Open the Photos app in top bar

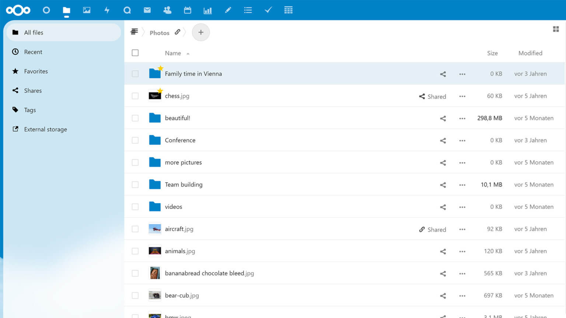click(x=87, y=10)
